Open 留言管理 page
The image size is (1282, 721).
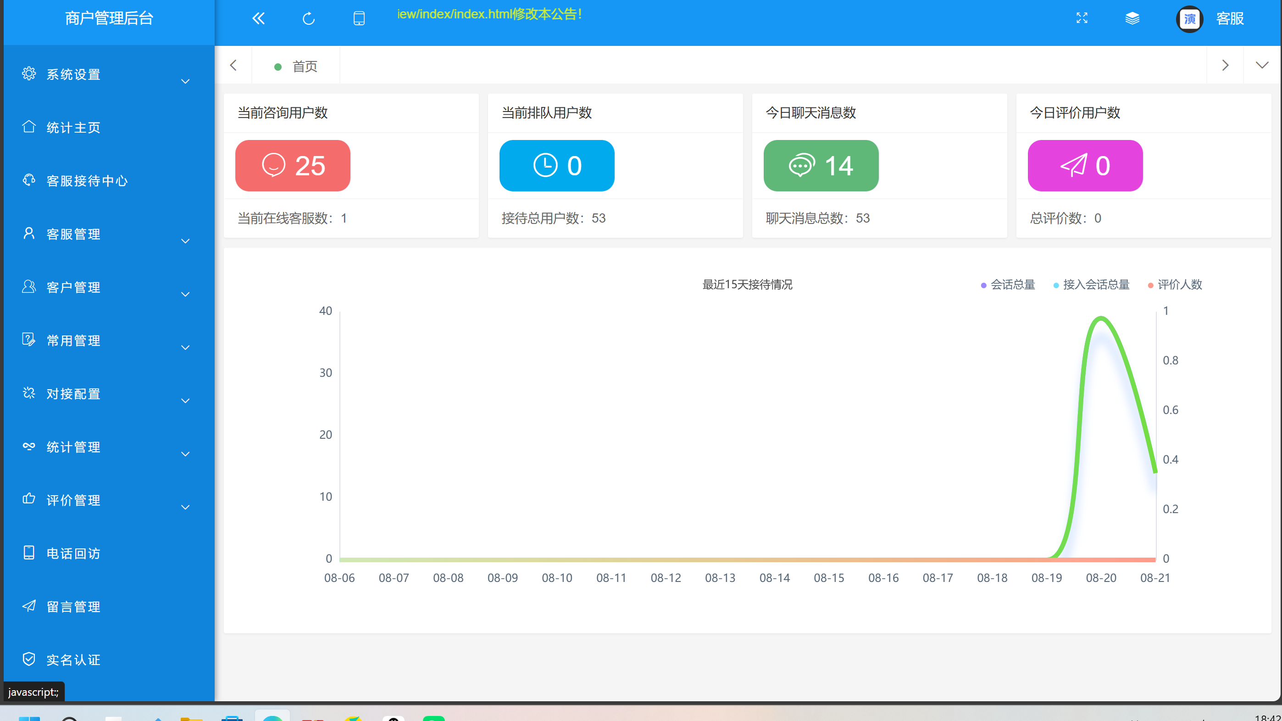tap(74, 606)
